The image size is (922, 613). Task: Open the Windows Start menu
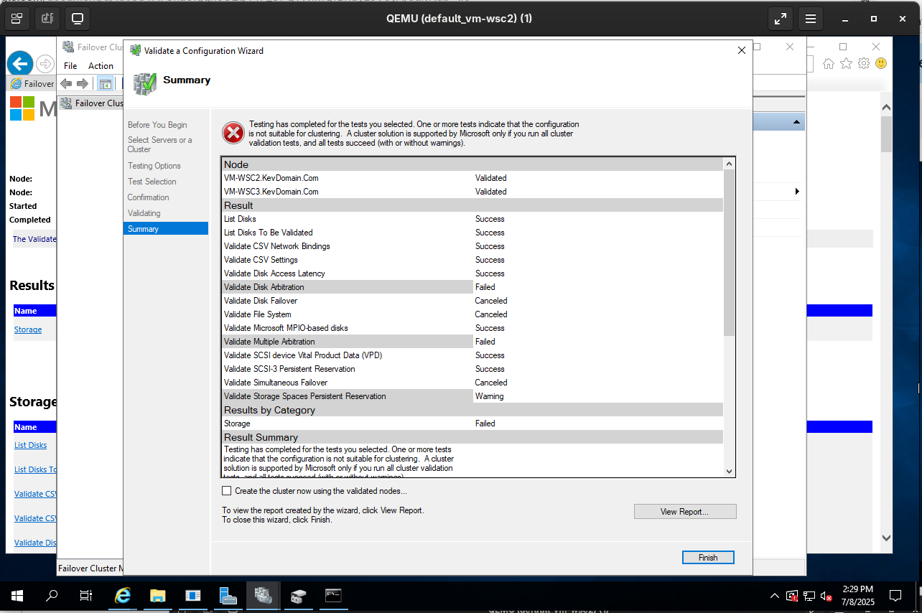point(17,596)
